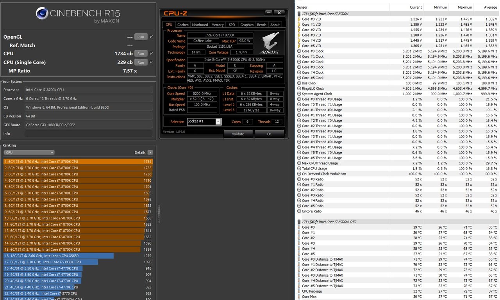Click the thermometer icon beside Core Max
The image size is (500, 300).
[299, 296]
